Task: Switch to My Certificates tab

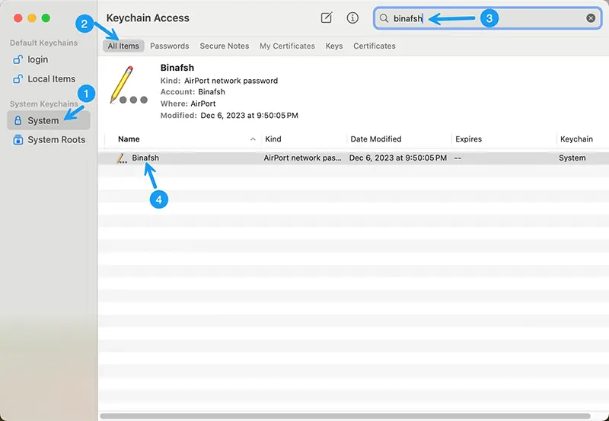Action: (287, 46)
